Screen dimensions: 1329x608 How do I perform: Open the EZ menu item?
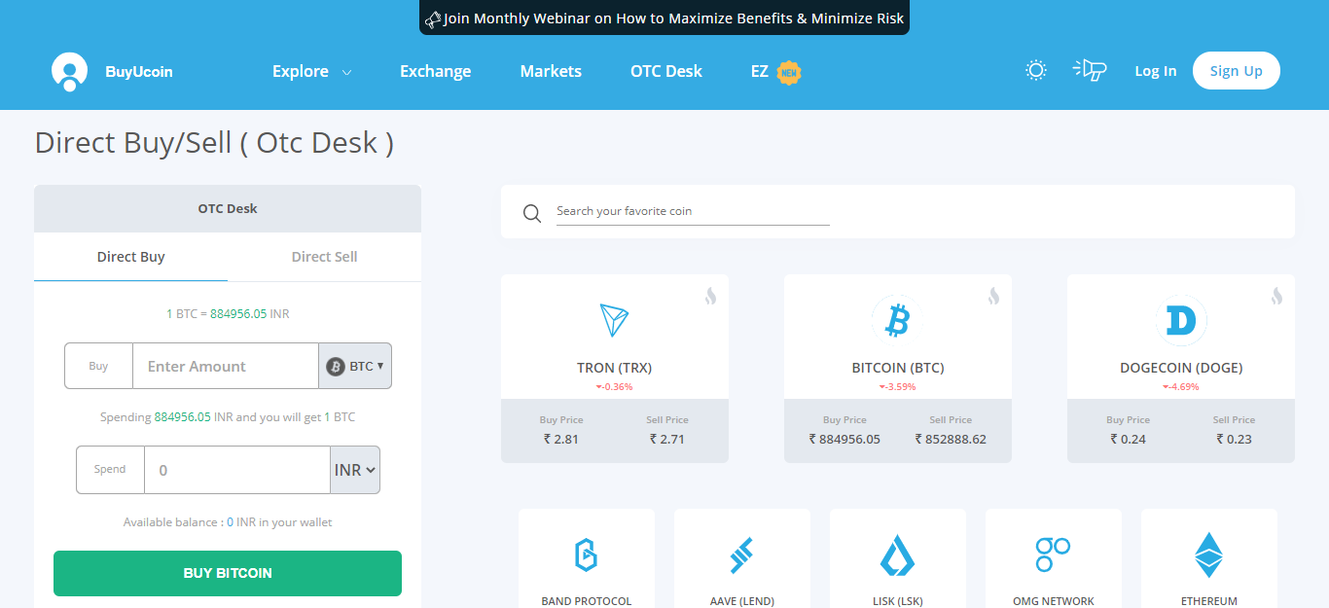[760, 71]
